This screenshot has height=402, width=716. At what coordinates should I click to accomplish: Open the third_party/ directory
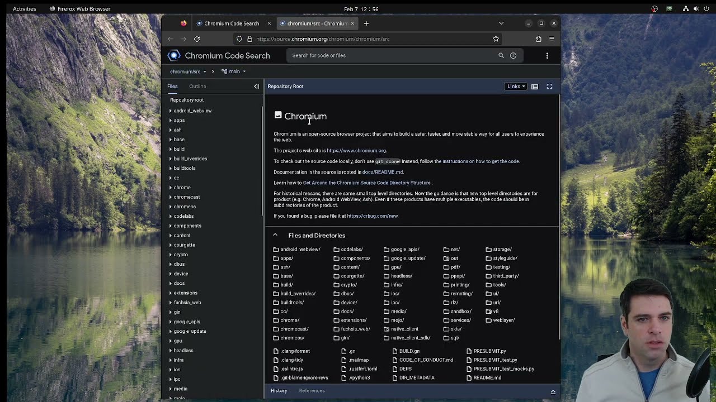(x=502, y=276)
